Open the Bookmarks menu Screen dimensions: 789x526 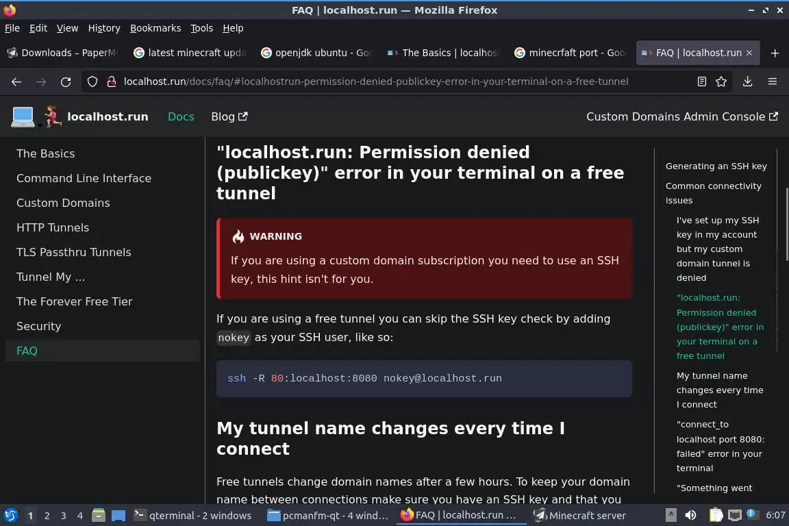155,28
